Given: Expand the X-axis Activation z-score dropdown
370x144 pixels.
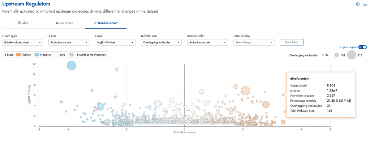Looking at the screenshot, I should [x=69, y=42].
